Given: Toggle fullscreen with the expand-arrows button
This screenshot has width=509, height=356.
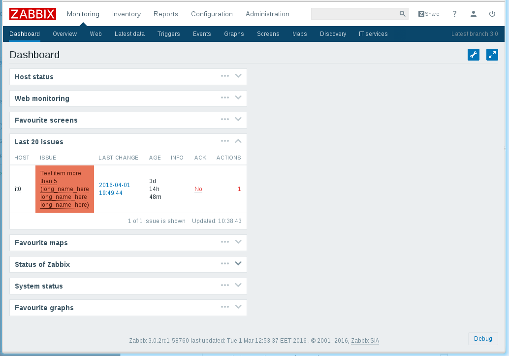Looking at the screenshot, I should (492, 55).
